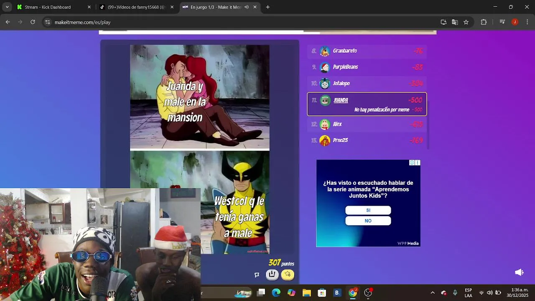Click Alex's avatar in leaderboard
Screen dimensions: 535x301
pyautogui.click(x=325, y=124)
